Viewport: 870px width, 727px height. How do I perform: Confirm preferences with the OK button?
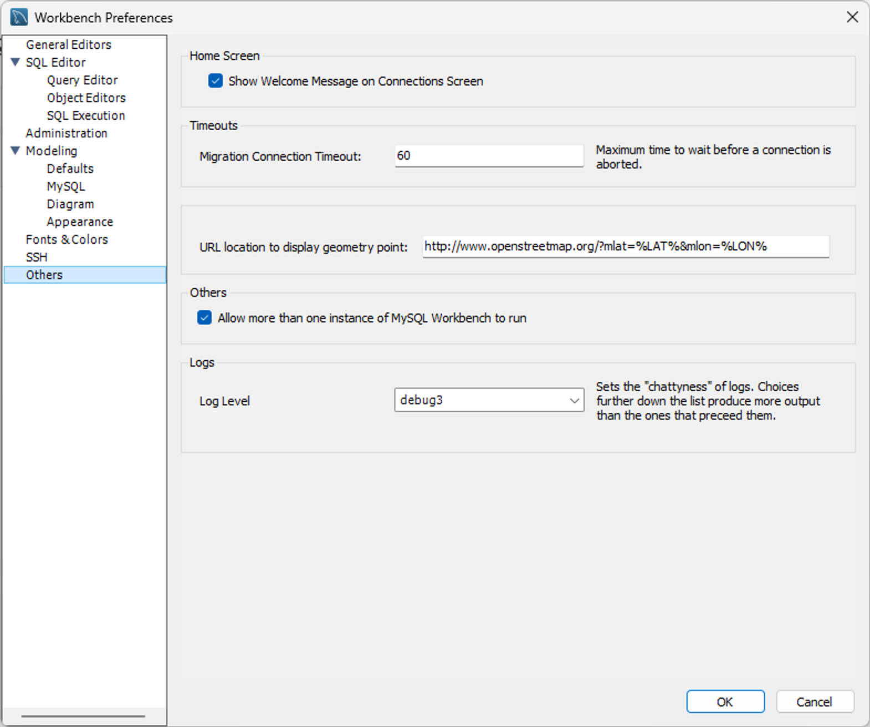[725, 702]
